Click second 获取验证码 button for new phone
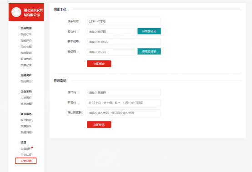This screenshot has height=172, width=252. click(149, 52)
